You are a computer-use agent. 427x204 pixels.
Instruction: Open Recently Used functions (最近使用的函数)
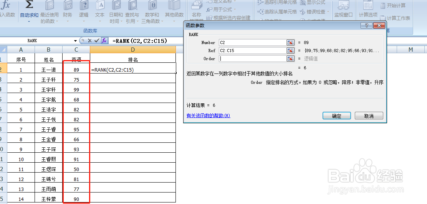click(x=50, y=12)
